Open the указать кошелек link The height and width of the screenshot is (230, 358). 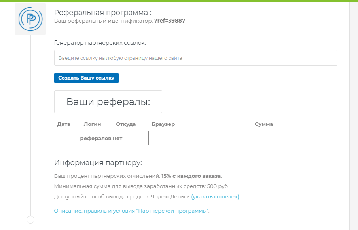tap(215, 196)
